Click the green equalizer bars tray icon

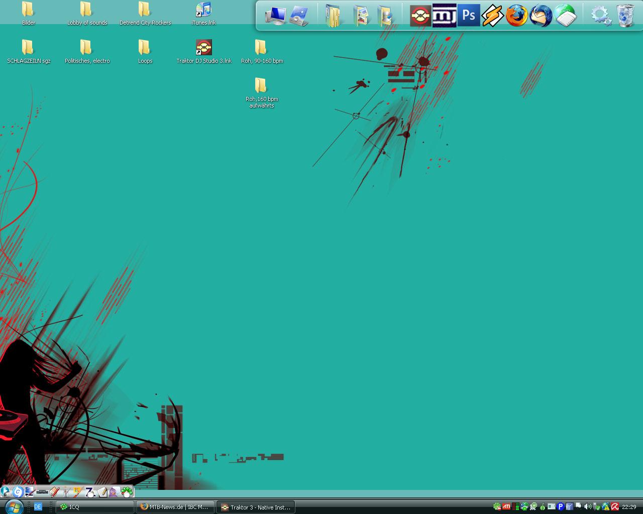point(515,506)
